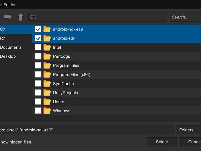This screenshot has height=151, width=201.
Task: Uncheck the android-sdk checkbox
Action: click(x=38, y=38)
